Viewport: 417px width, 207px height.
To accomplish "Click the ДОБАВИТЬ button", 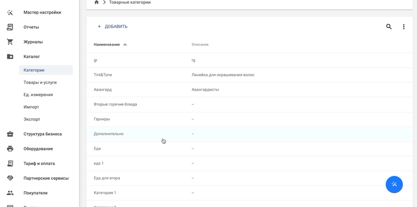I will pyautogui.click(x=113, y=27).
